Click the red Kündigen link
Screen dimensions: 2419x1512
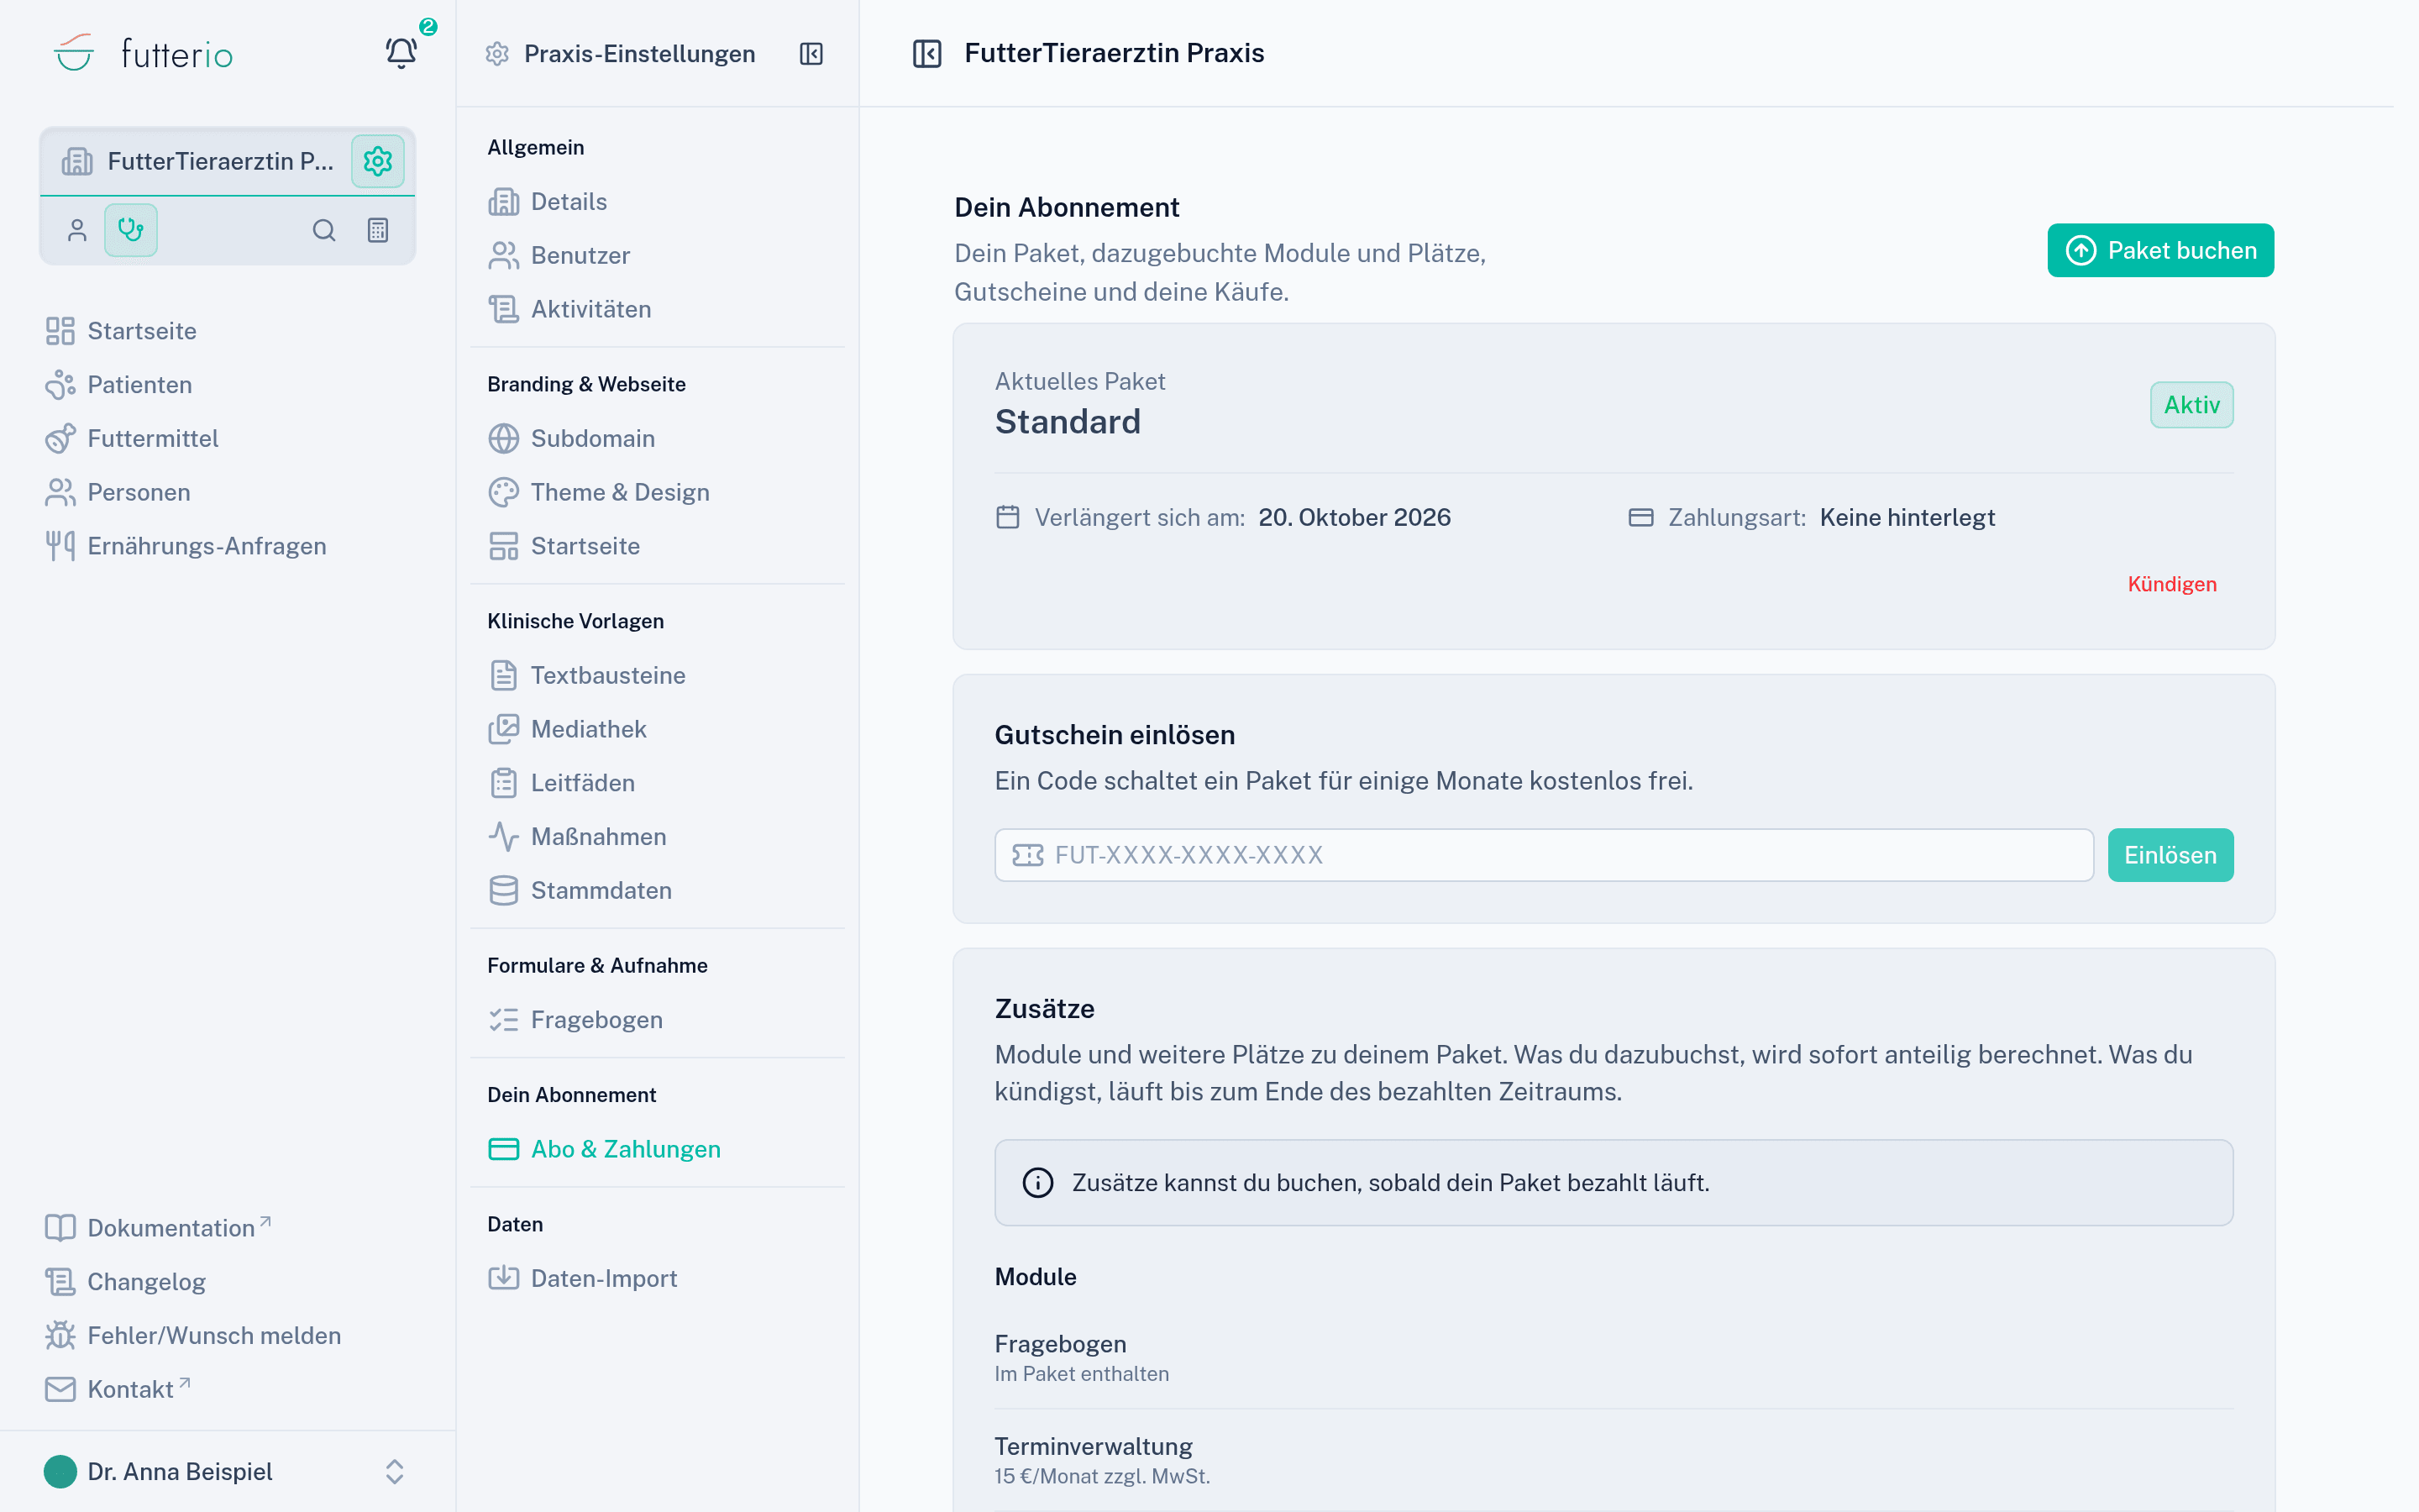point(2172,584)
